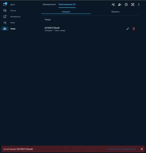
Task: Click the 'Id not found: [I5f7687278ed6]' message
Action: (x=18, y=149)
